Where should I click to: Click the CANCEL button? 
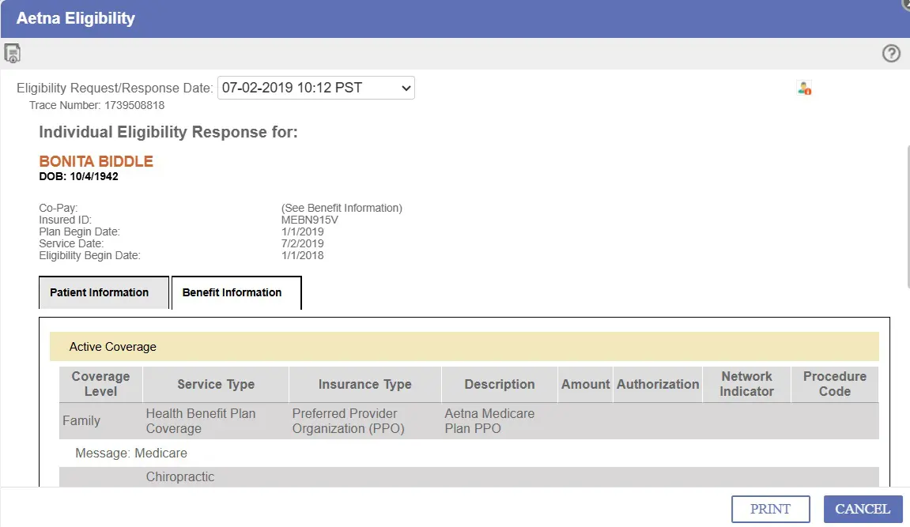point(863,509)
